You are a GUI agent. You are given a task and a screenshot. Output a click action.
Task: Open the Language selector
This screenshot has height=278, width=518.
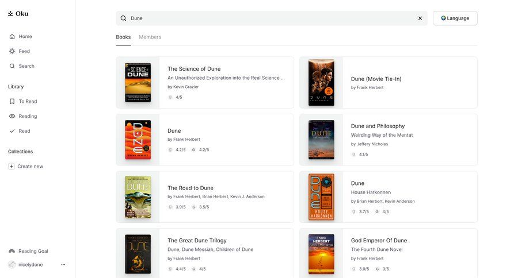pyautogui.click(x=455, y=18)
